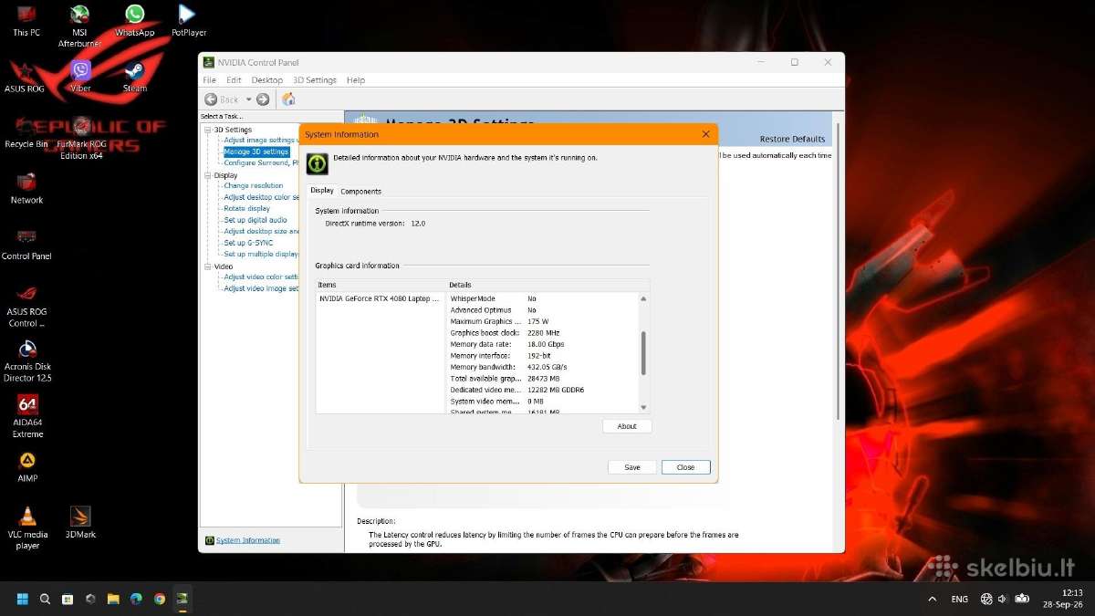Screen dimensions: 1095x616
Task: Click the Close button in System Information
Action: pyautogui.click(x=685, y=467)
